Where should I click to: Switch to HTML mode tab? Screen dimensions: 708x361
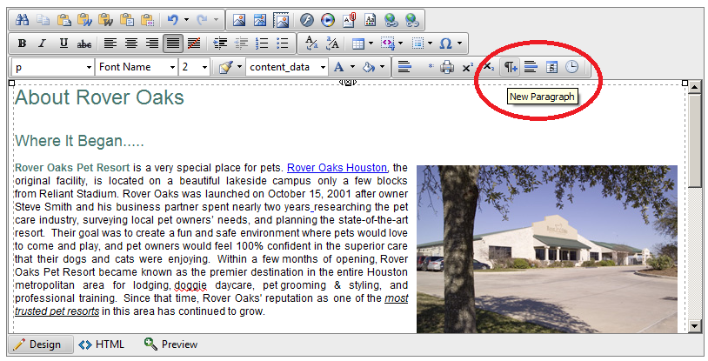coord(101,344)
